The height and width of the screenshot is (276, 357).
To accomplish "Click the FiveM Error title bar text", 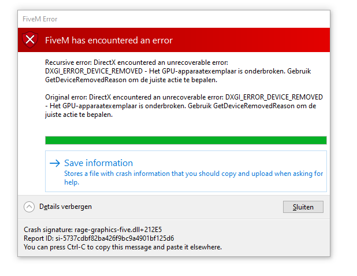I will [40, 19].
